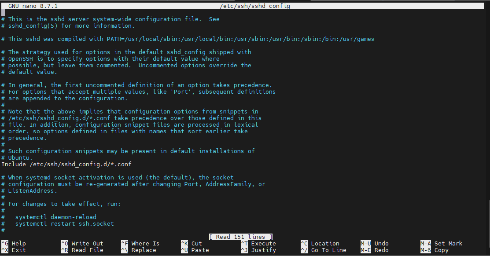Click the 'file. In addition, configuration snippet files' line

[x=130, y=124]
